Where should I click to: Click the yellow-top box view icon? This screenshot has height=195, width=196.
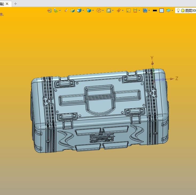click(x=72, y=10)
